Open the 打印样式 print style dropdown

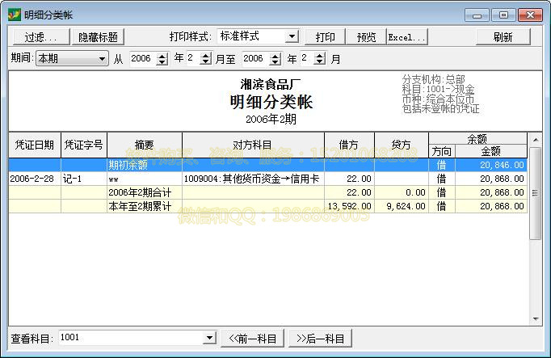291,36
